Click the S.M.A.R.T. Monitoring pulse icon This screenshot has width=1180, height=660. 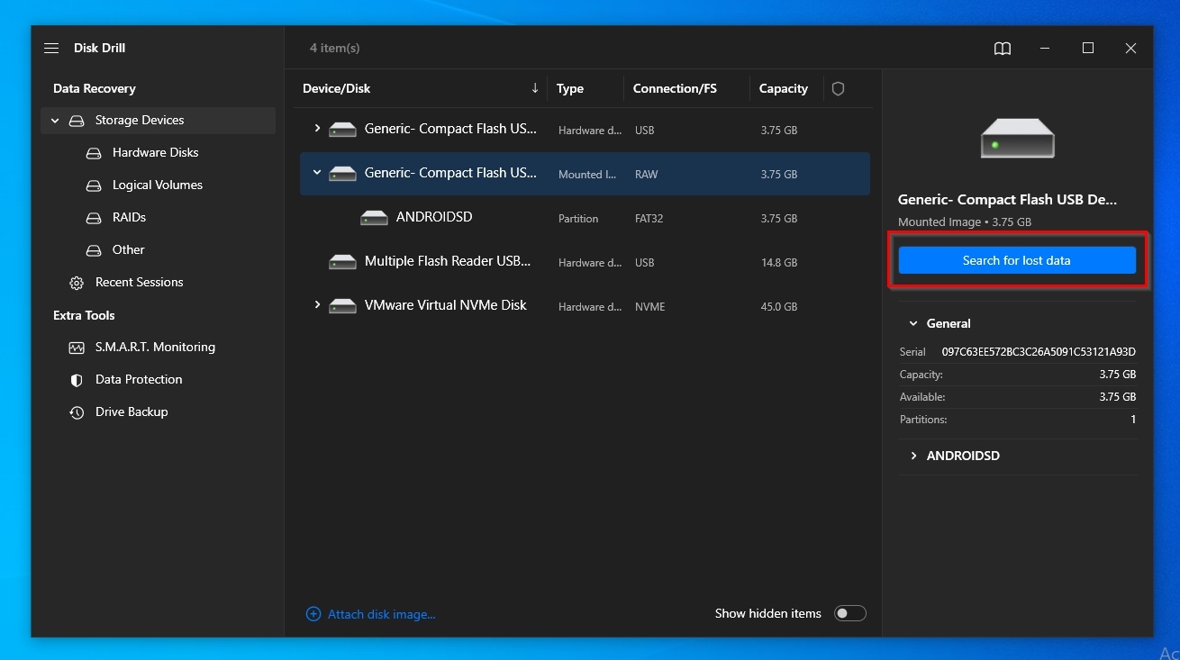point(77,348)
